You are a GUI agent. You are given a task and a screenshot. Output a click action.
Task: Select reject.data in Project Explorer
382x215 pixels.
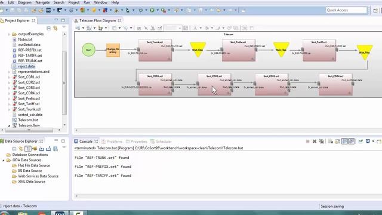[26, 66]
